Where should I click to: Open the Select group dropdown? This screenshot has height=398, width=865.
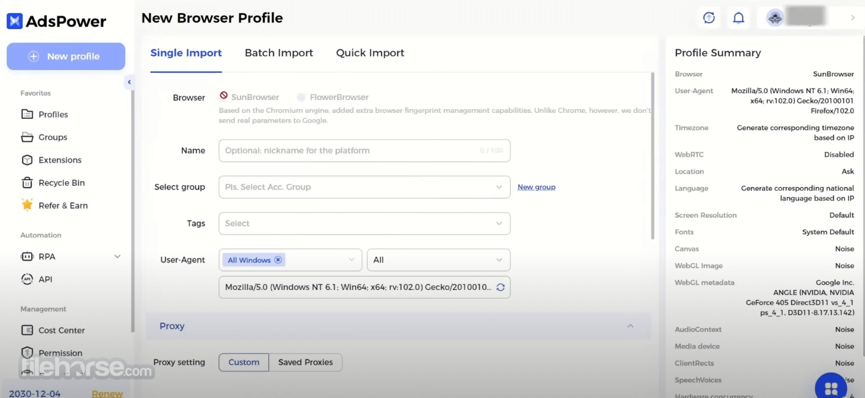(x=364, y=187)
